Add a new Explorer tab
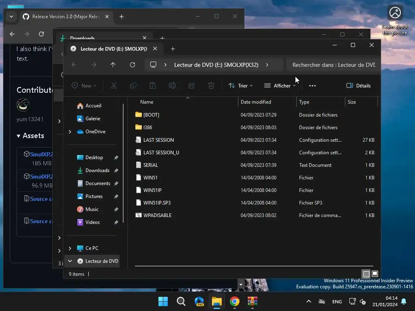The width and height of the screenshot is (415, 311). (173, 49)
